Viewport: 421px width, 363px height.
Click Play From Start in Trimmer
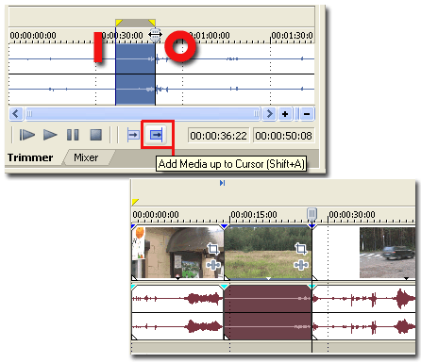click(26, 135)
